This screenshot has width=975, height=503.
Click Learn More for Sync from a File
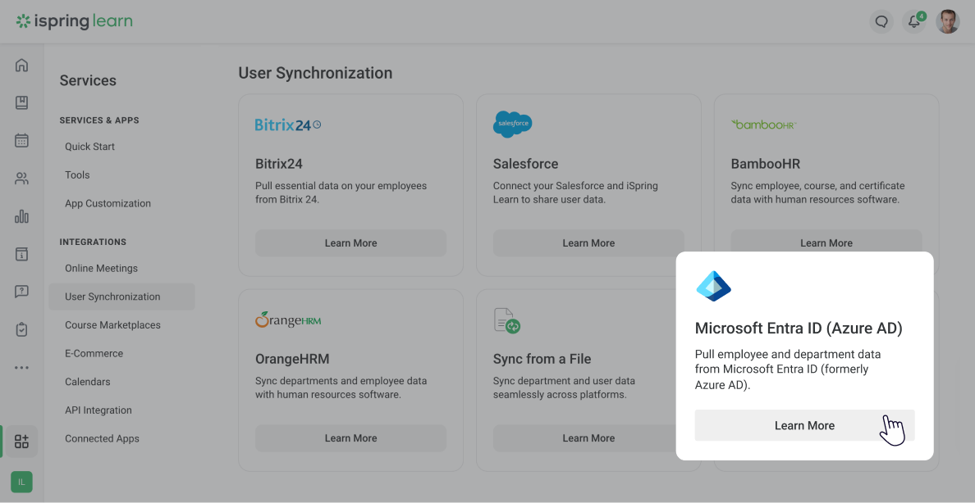tap(584, 438)
